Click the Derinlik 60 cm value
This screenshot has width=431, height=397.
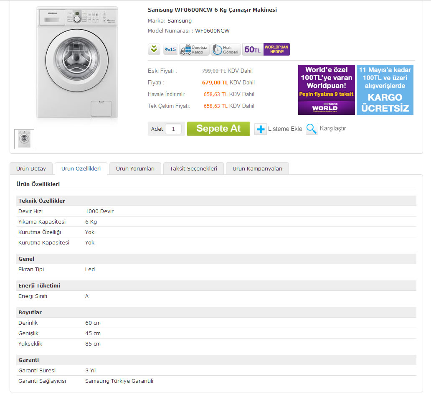93,323
